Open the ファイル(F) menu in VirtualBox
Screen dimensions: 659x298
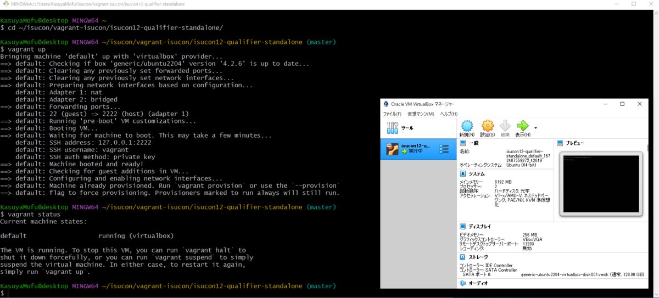click(393, 114)
